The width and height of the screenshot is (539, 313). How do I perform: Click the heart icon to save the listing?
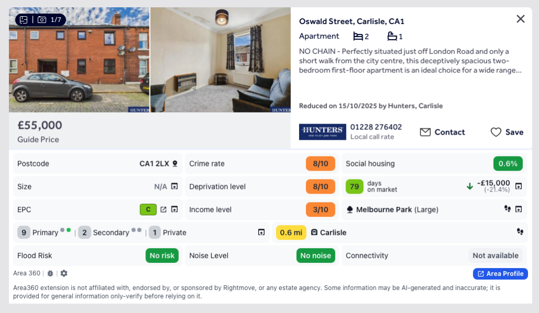[x=496, y=132]
